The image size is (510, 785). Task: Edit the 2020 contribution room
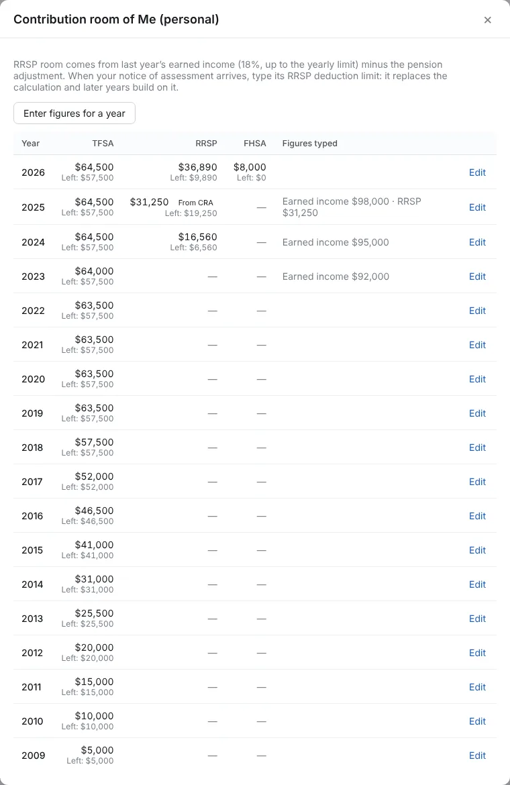pyautogui.click(x=477, y=379)
